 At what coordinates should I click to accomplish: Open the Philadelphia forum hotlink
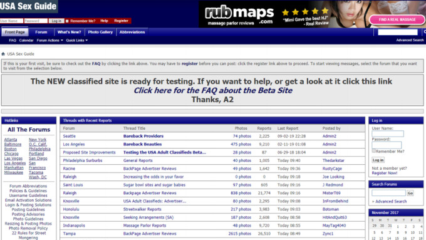pos(39,149)
